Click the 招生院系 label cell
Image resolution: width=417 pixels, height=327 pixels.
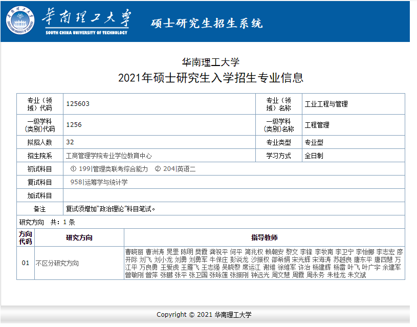pos(40,156)
